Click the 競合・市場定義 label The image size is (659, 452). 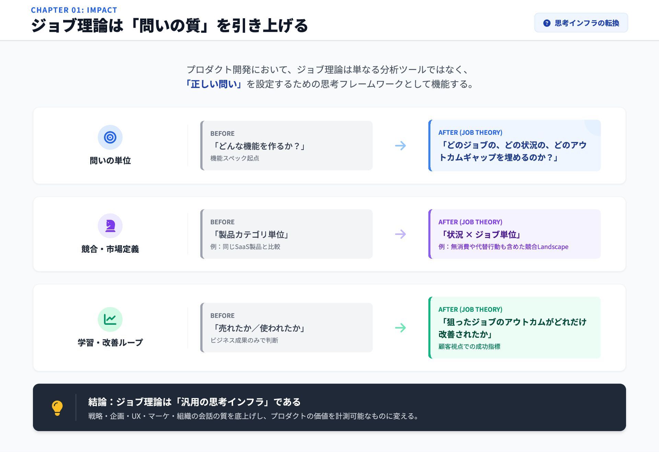[110, 249]
